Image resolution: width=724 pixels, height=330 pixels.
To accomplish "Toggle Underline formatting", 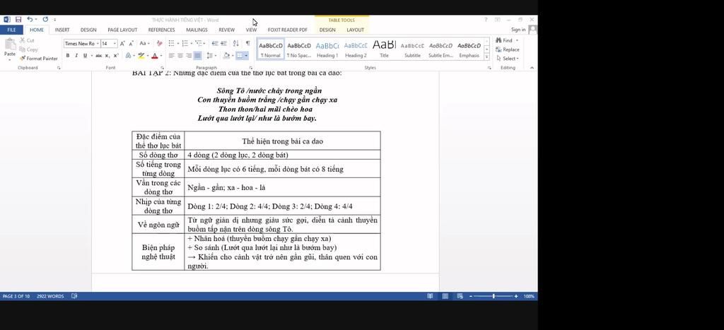I will pos(85,56).
